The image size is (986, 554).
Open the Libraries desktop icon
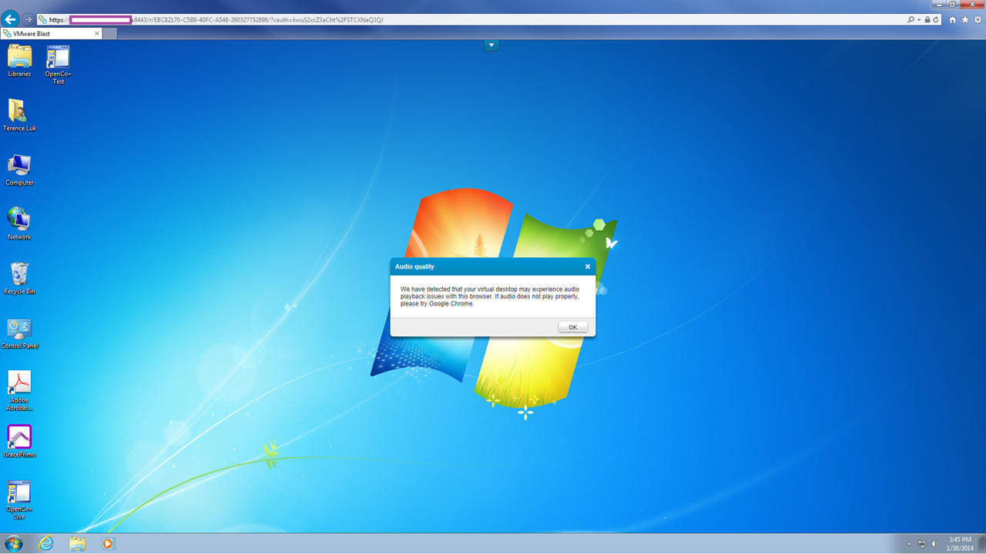[19, 61]
